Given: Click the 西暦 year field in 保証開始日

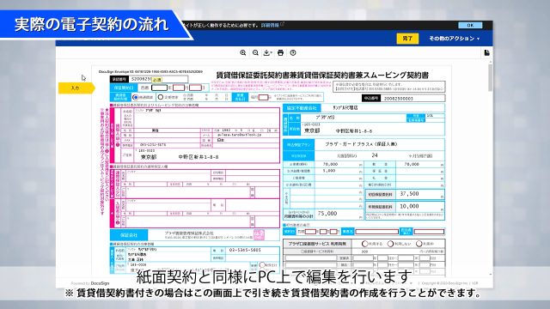Looking at the screenshot, I should coord(159,88).
